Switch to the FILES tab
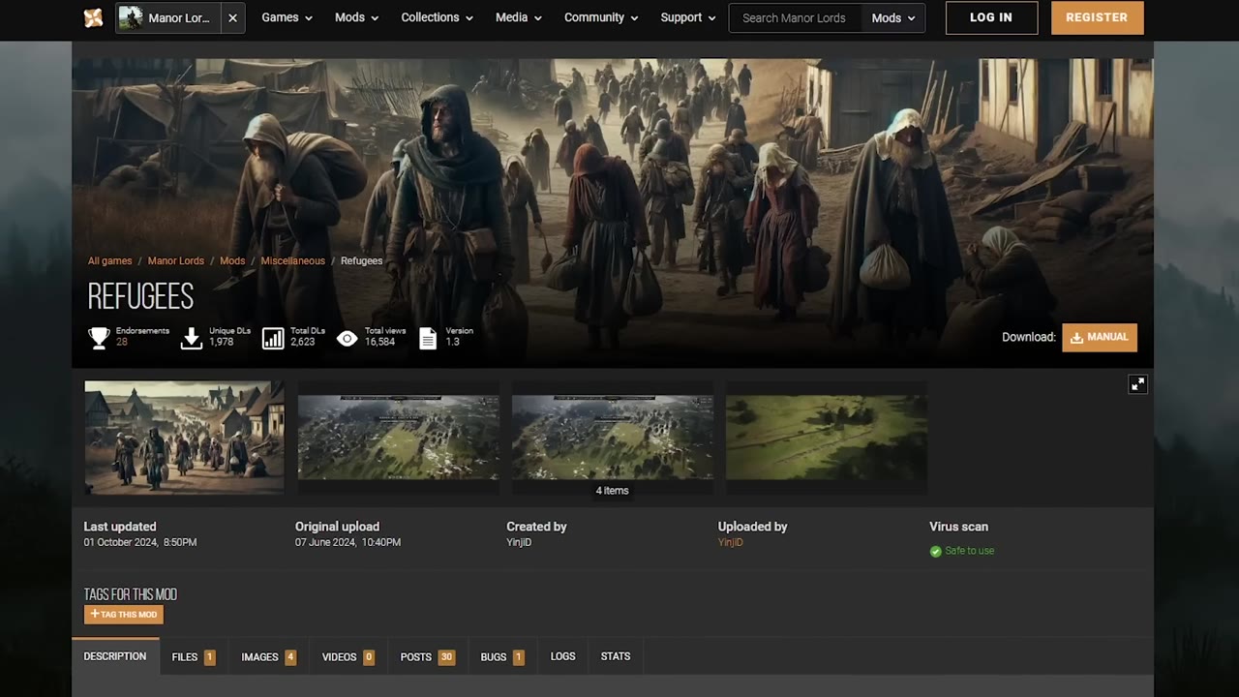 point(194,656)
